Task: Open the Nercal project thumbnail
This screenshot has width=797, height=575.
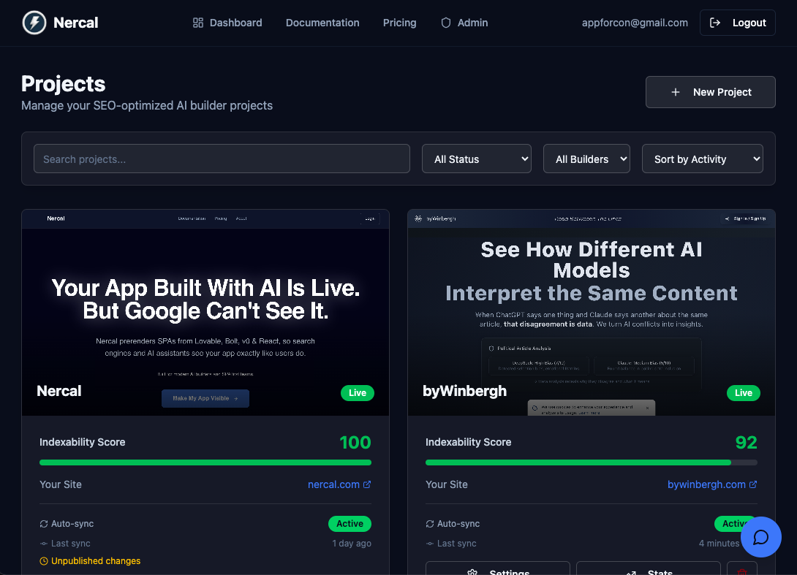Action: coord(205,313)
